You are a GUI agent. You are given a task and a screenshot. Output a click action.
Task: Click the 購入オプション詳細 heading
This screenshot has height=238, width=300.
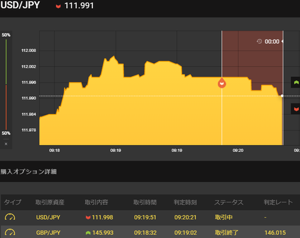29,172
